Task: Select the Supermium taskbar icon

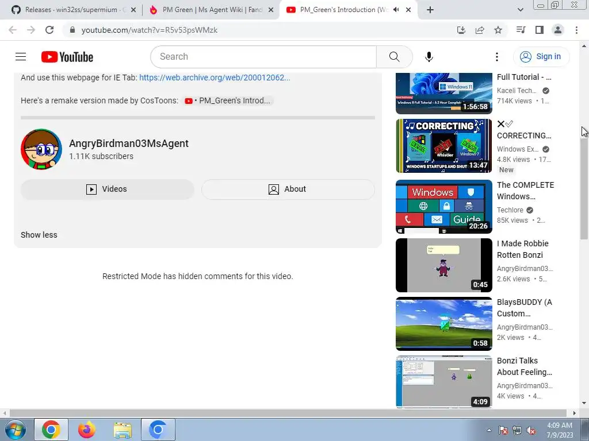Action: [x=158, y=430]
